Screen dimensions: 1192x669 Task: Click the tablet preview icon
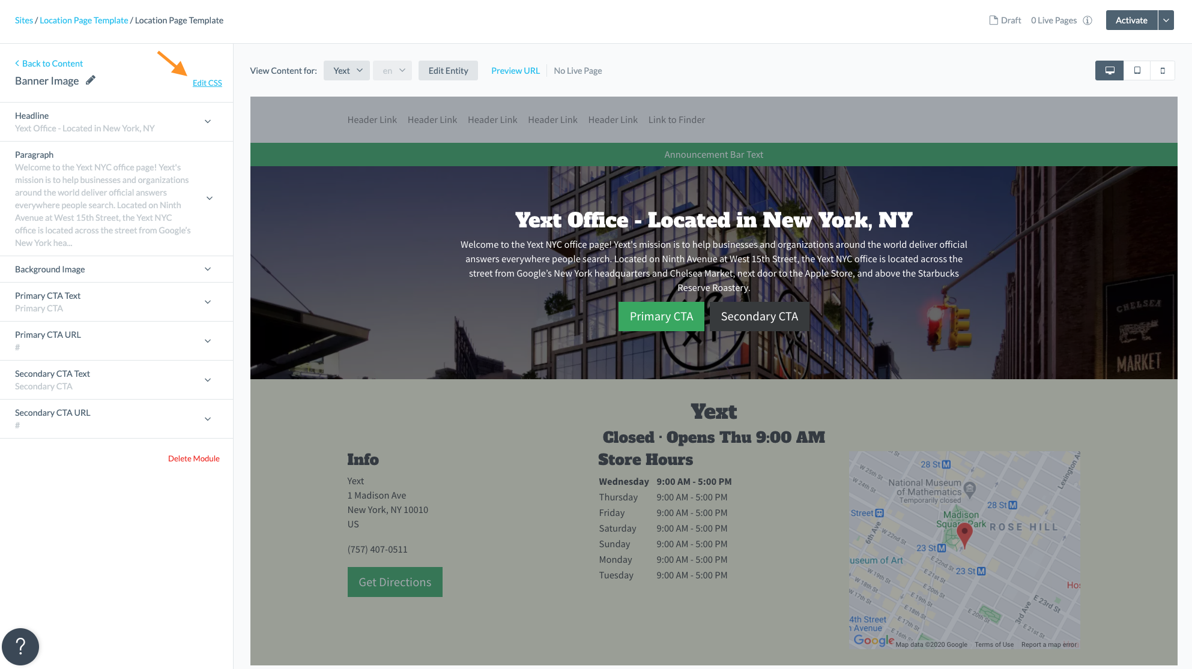pyautogui.click(x=1137, y=70)
